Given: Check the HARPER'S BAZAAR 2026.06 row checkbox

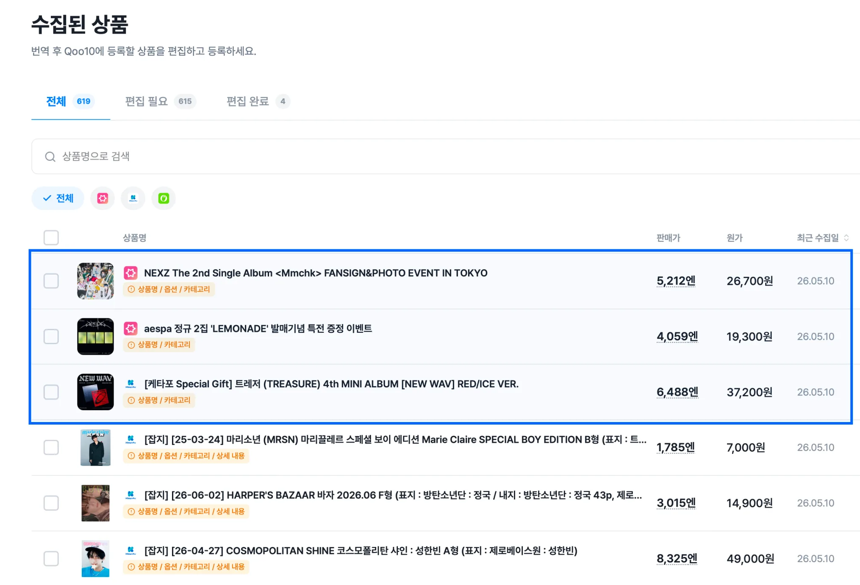Looking at the screenshot, I should [51, 503].
